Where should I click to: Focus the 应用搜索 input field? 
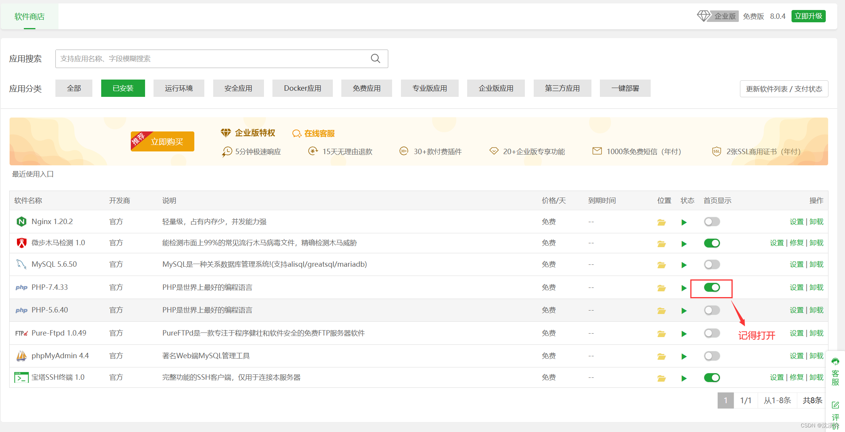point(212,59)
